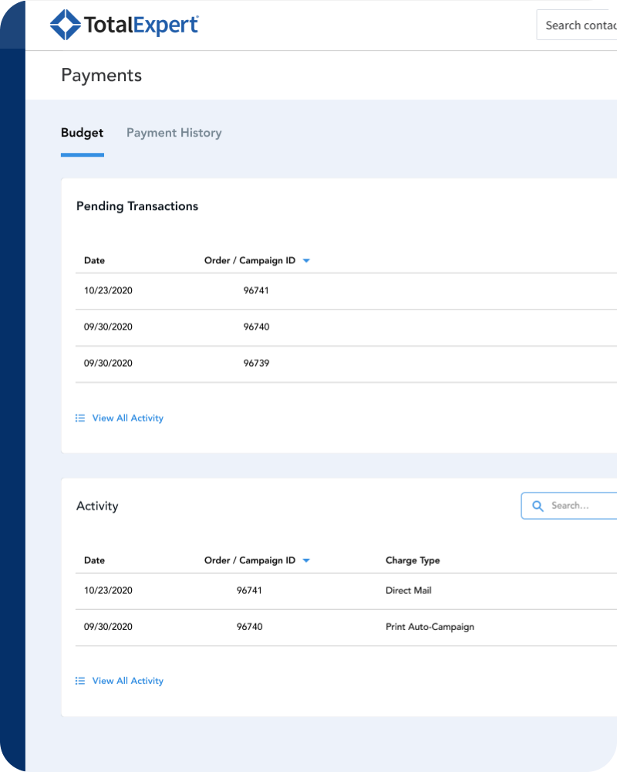617x772 pixels.
Task: Select pending transaction order 96741
Action: coord(256,291)
